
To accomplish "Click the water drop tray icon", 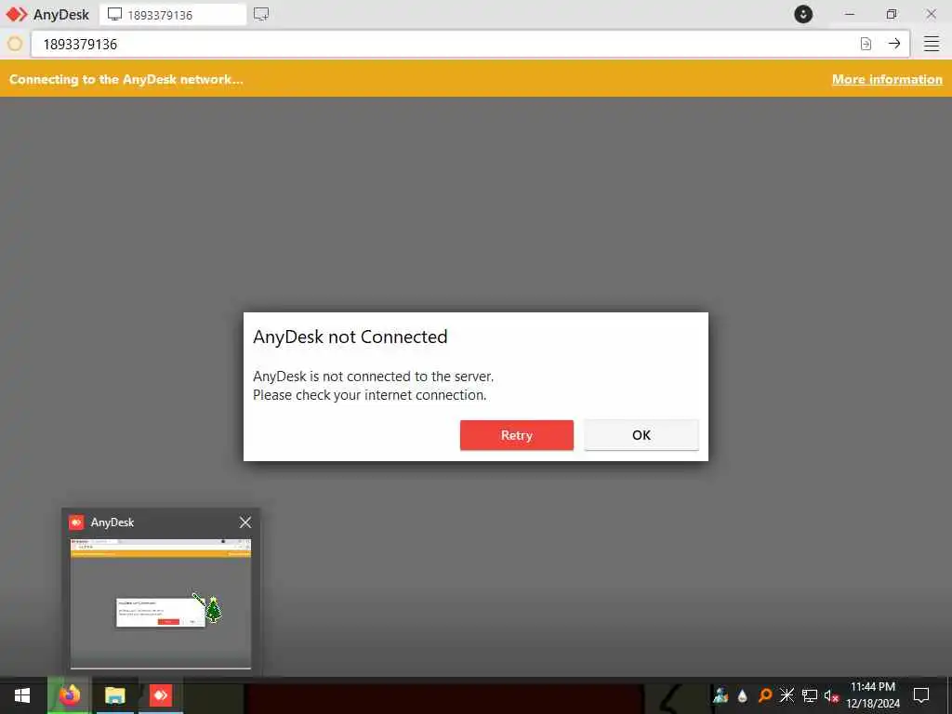I will click(743, 695).
